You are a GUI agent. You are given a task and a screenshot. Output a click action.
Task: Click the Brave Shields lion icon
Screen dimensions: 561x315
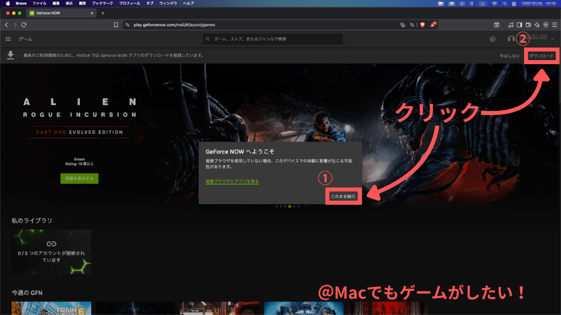coord(423,25)
